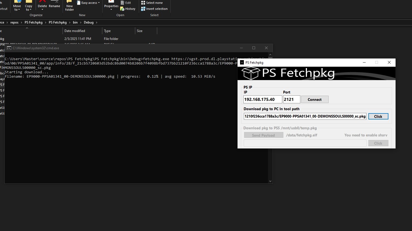The image size is (412, 231).
Task: Sort by Size column header
Action: (x=146, y=31)
